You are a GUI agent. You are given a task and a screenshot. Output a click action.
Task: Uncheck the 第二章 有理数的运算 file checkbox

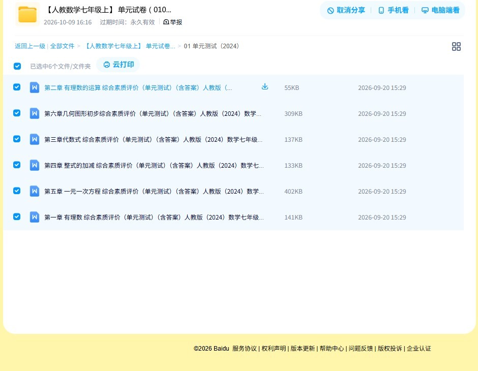click(17, 87)
